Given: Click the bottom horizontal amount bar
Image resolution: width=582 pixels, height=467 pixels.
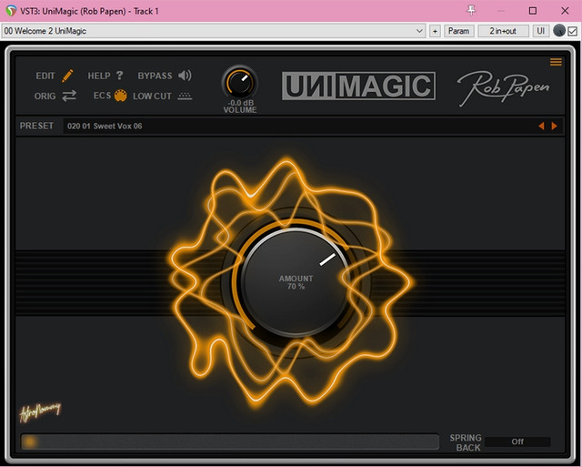Looking at the screenshot, I should (x=230, y=442).
